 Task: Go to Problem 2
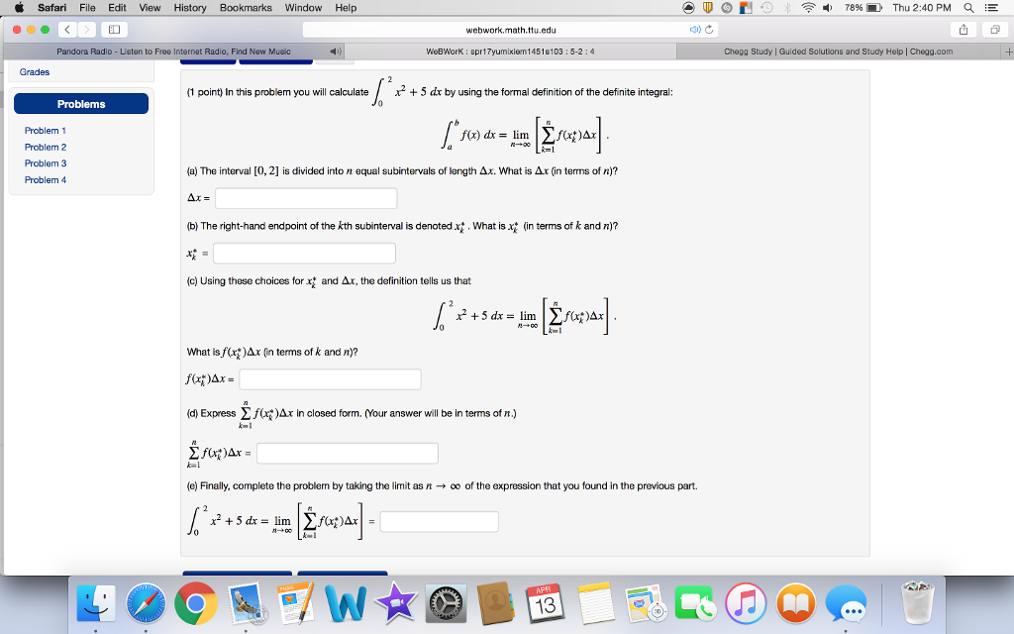click(46, 147)
